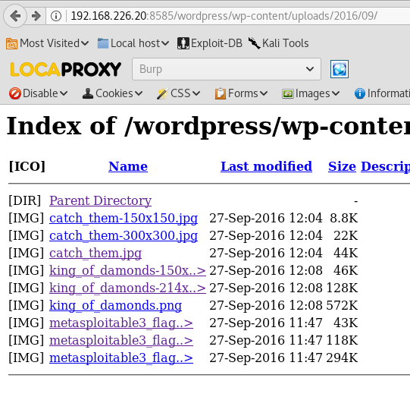
Task: Open the Information toolbar menu
Action: pyautogui.click(x=382, y=93)
